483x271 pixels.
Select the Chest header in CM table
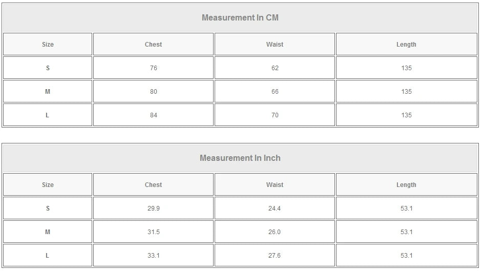click(153, 45)
